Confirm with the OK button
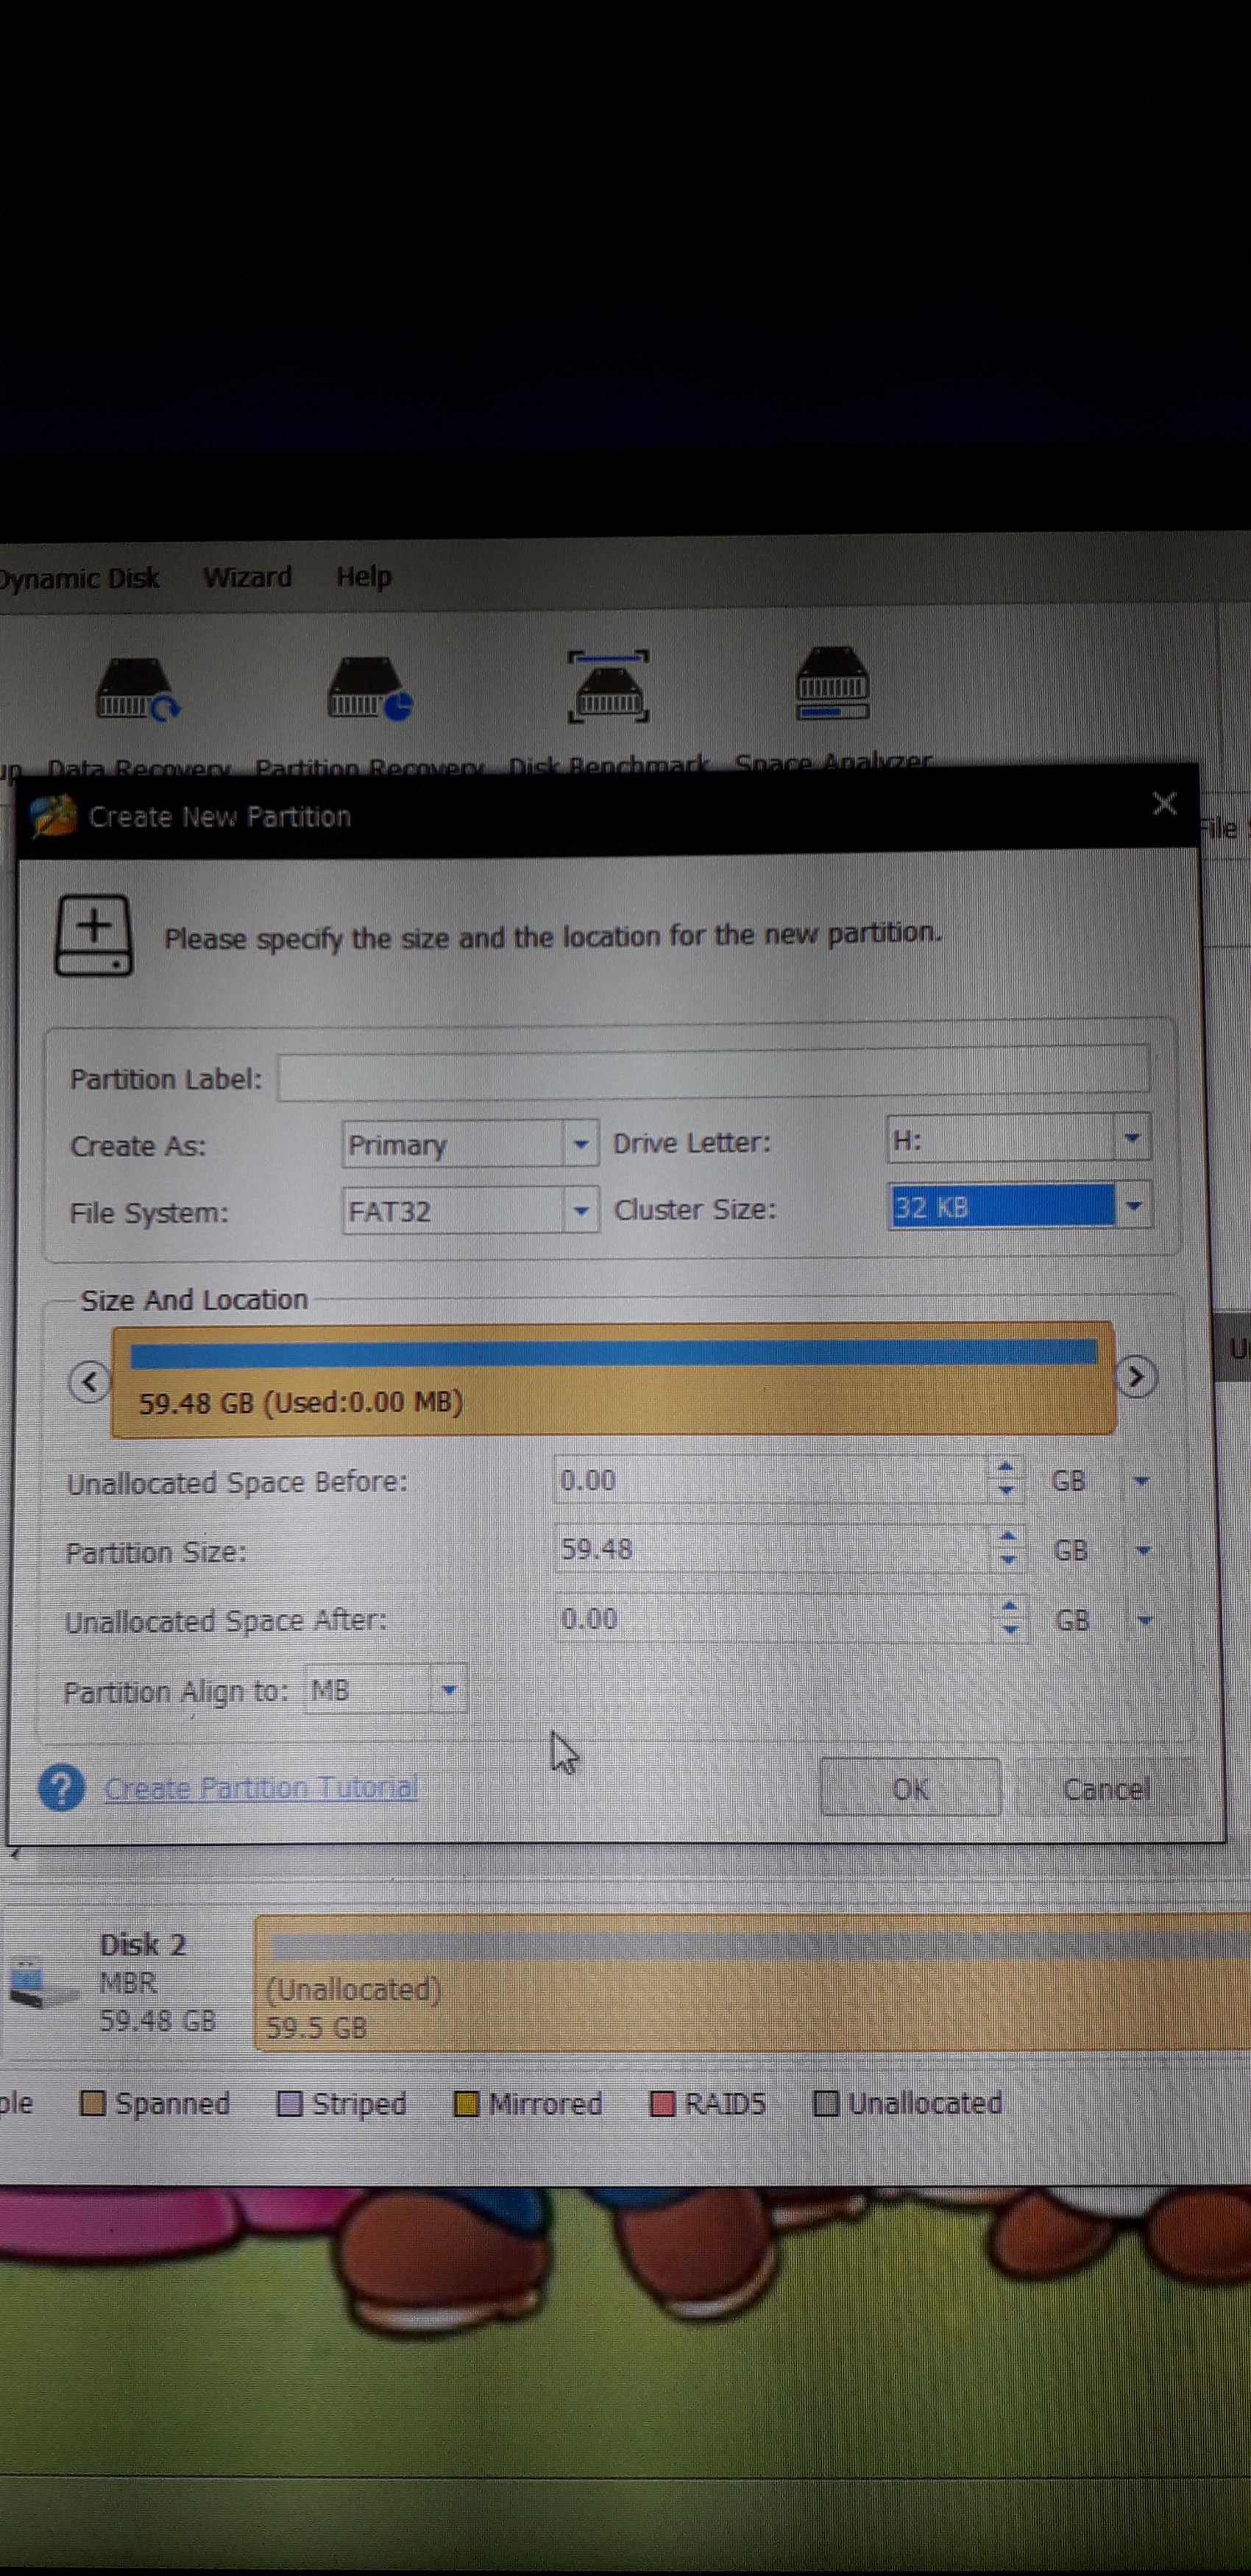Screen dimensions: 1251x2576 click(909, 1788)
